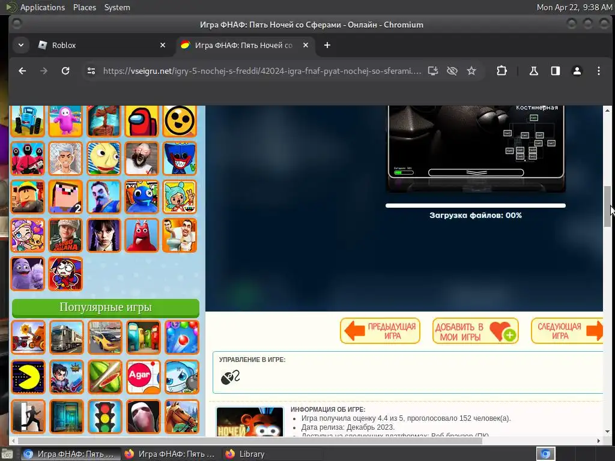Click the game thumbnail beside Информация об игре
615x461 pixels.
[250, 422]
